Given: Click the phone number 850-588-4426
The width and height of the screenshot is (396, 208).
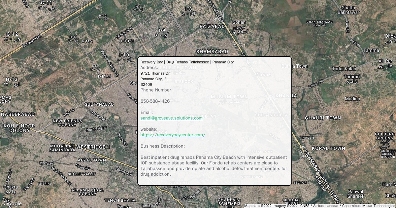Looking at the screenshot, I should pos(155,101).
